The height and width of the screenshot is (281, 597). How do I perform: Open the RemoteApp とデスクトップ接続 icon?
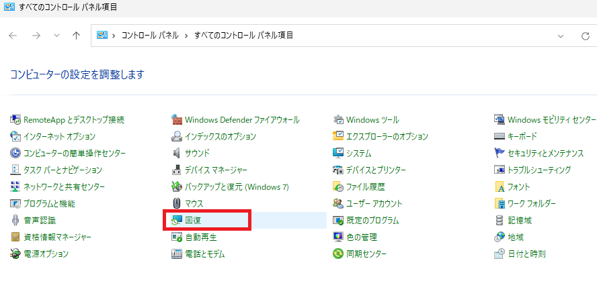pos(15,120)
